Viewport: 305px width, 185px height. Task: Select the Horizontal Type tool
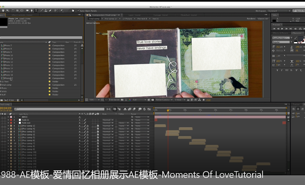click(36, 10)
